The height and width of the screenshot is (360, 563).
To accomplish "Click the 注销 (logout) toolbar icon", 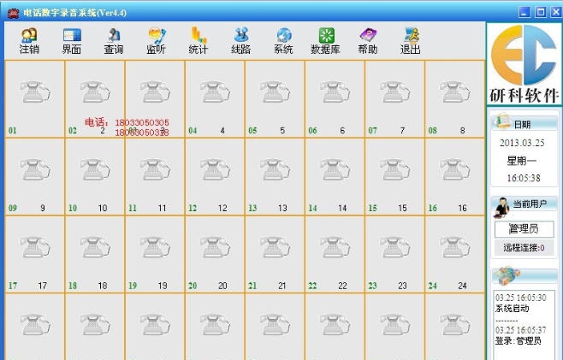I will [x=29, y=41].
